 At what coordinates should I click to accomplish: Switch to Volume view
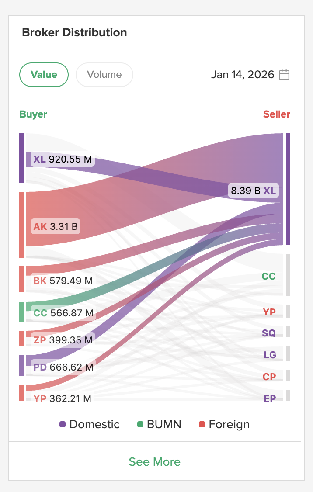(x=104, y=75)
